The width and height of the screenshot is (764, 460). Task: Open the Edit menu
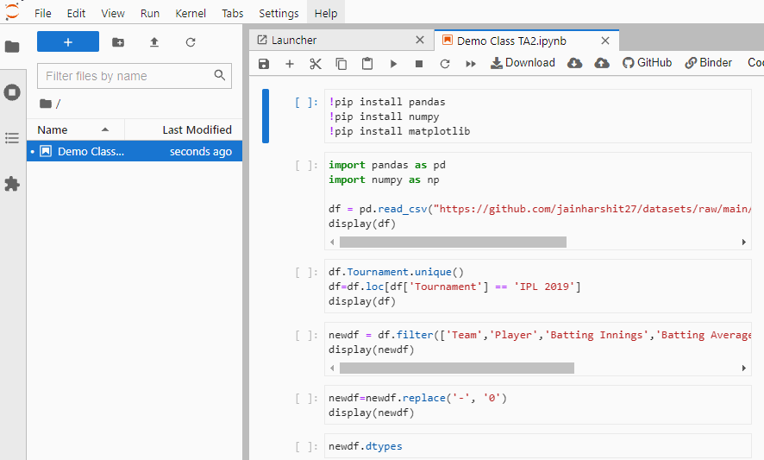pyautogui.click(x=76, y=13)
